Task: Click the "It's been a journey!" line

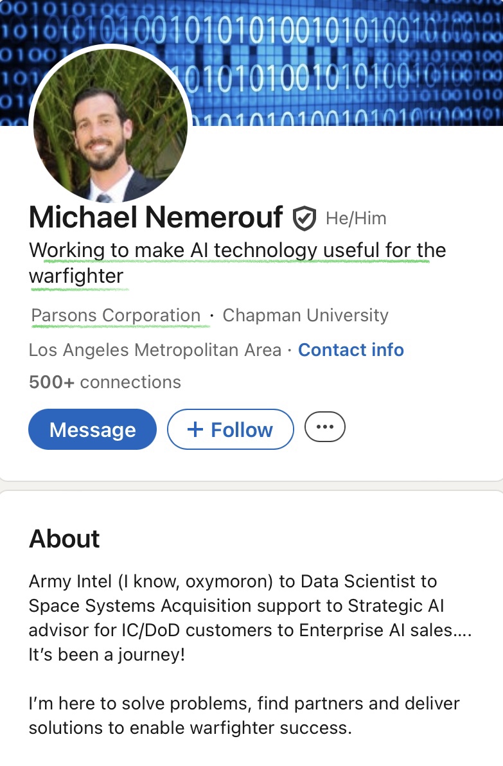Action: click(107, 655)
